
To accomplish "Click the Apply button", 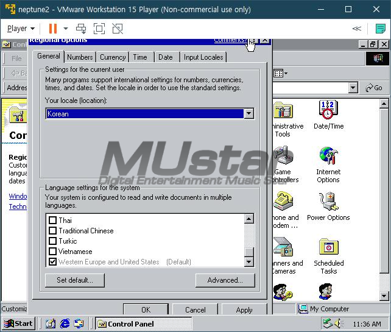I will pos(244,309).
